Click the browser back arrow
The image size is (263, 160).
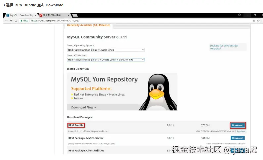click(6, 20)
